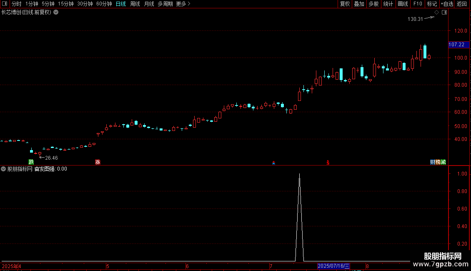Screen dimensions: 471x271
Task: Select the 15分钟 period
Action: click(x=65, y=4)
